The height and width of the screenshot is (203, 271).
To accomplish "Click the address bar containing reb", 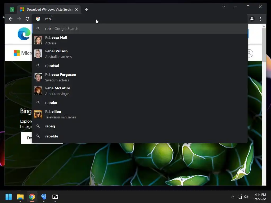I will click(x=140, y=19).
